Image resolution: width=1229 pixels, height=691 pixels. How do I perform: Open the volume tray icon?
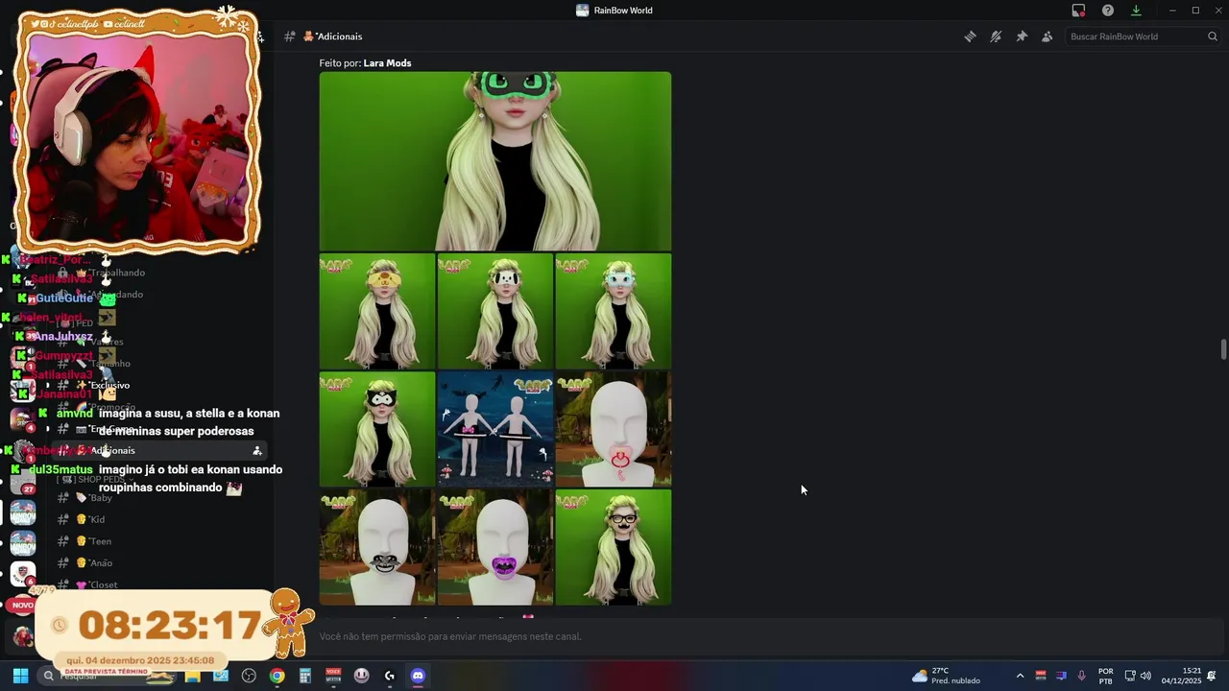tap(1145, 676)
